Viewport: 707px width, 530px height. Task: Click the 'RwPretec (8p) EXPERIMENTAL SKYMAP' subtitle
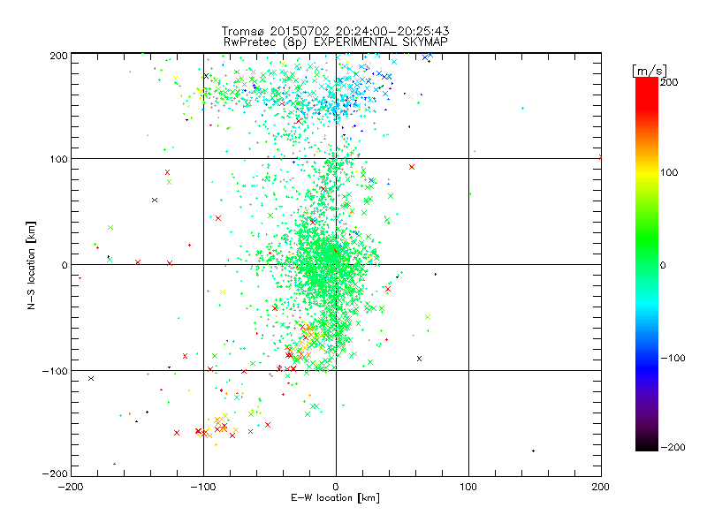pos(336,42)
